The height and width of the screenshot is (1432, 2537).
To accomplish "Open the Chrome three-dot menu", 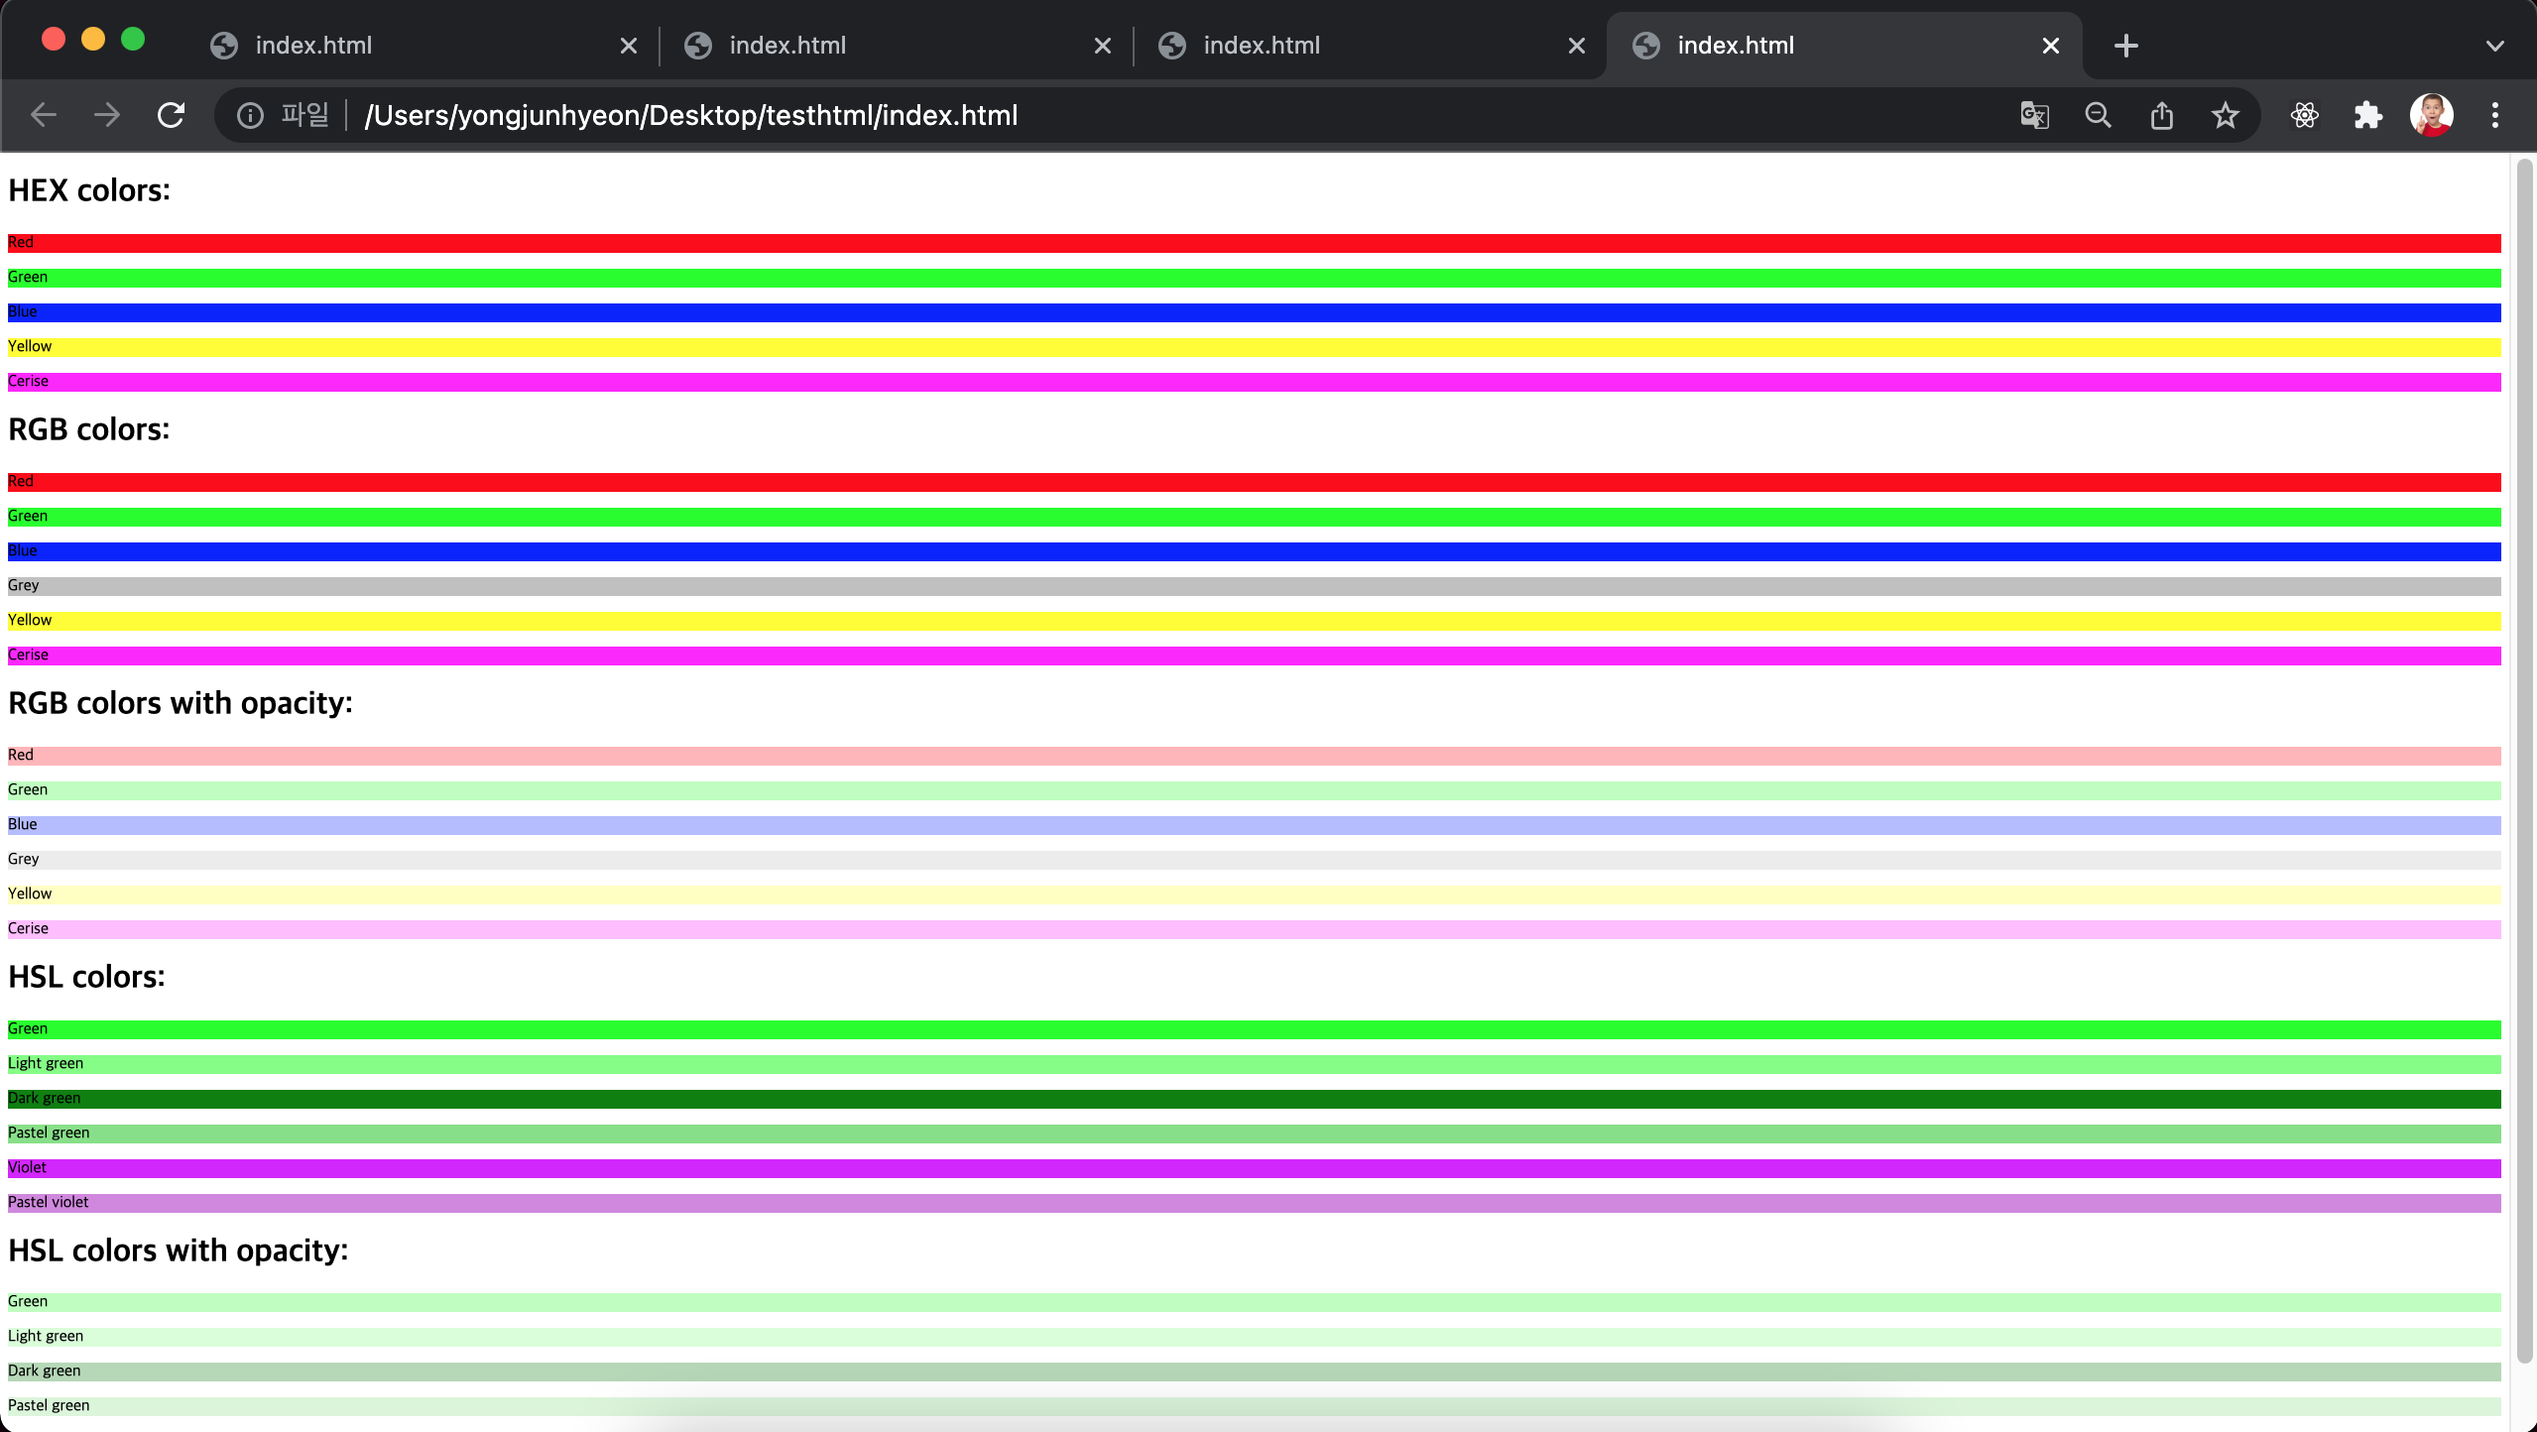I will pyautogui.click(x=2495, y=115).
